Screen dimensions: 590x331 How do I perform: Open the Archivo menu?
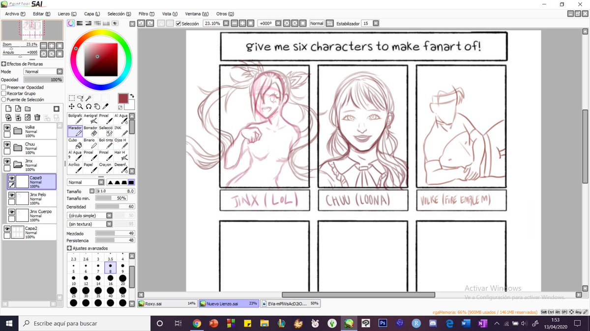click(15, 14)
